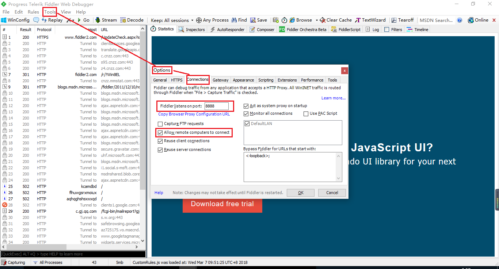
Task: Click OK in Options dialog
Action: [x=301, y=193]
